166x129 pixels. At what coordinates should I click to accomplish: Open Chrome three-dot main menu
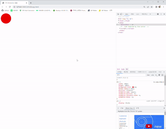click(x=164, y=7)
